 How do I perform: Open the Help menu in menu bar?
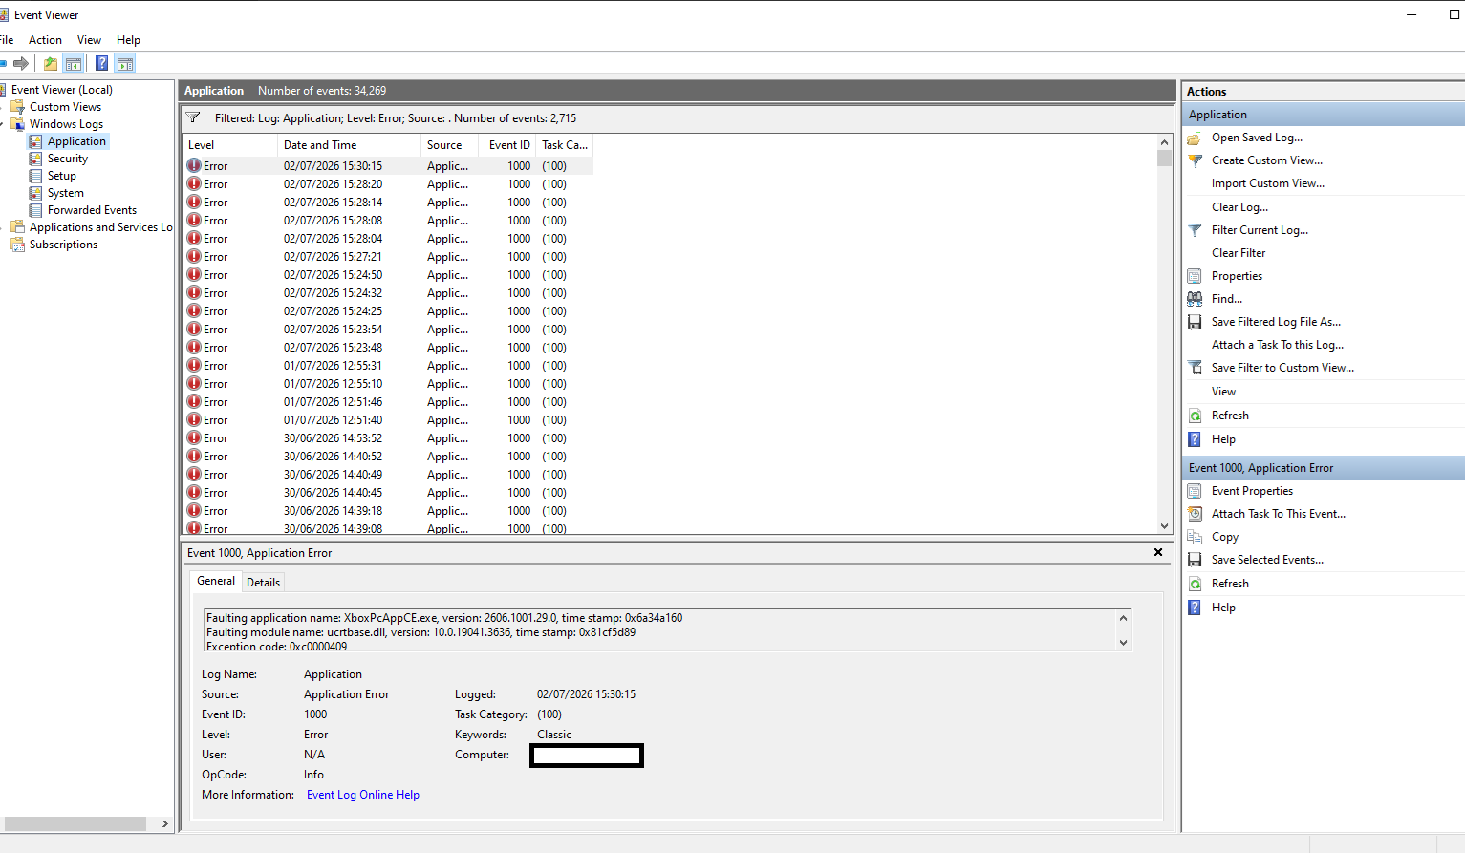[x=128, y=40]
